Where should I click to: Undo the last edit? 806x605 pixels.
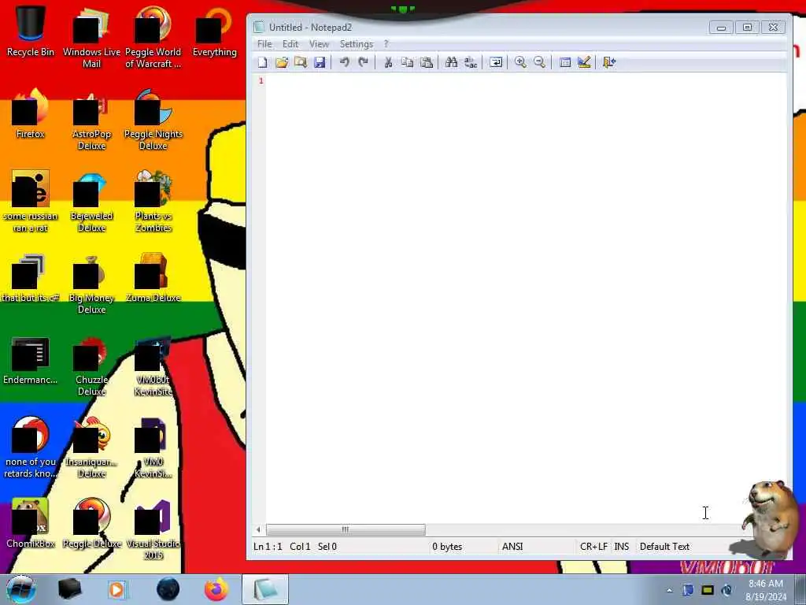pos(345,62)
